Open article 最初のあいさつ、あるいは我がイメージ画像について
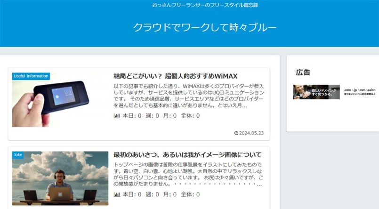Viewport: 379px width, 209px height. 187,155
